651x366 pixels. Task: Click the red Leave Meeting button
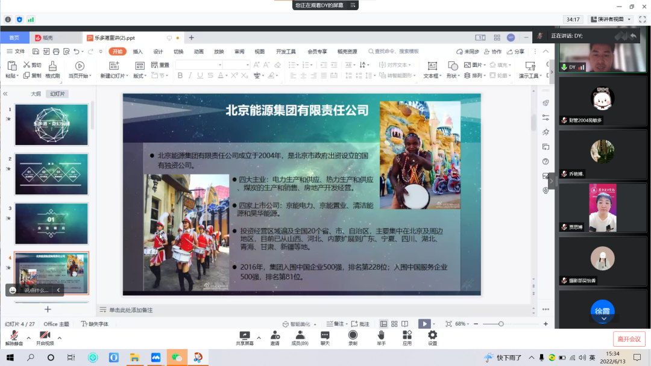pos(629,338)
